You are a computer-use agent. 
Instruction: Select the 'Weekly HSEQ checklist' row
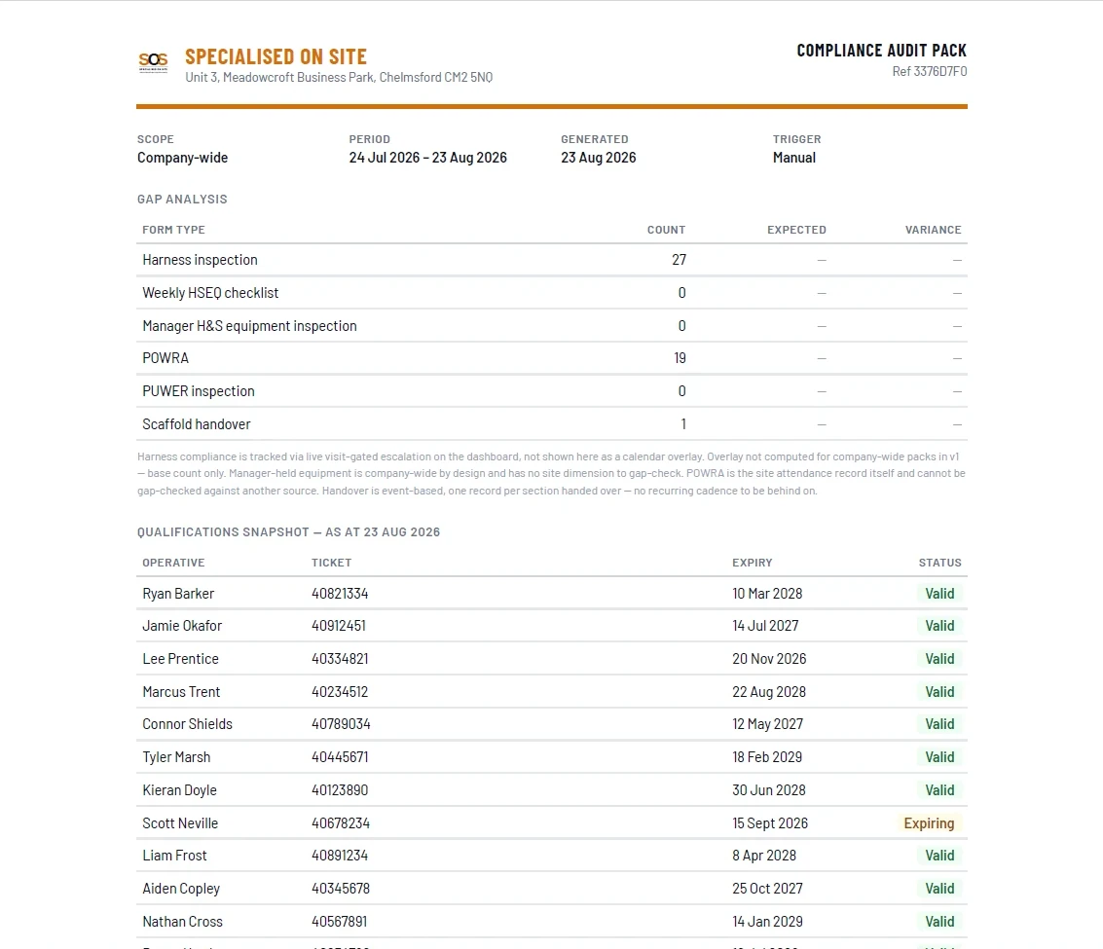[x=551, y=293]
